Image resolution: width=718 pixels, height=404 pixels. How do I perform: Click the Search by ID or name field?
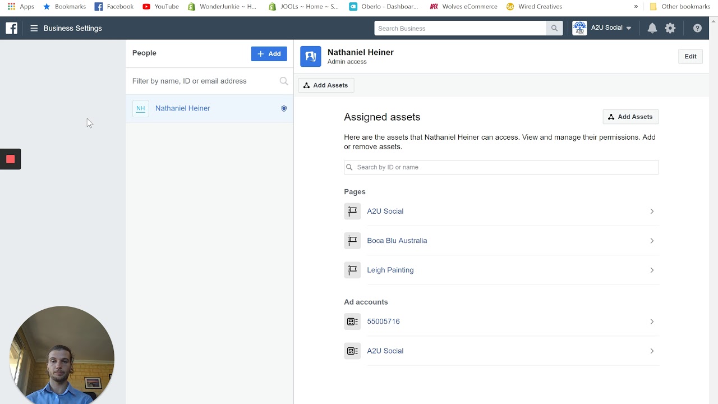(x=501, y=167)
